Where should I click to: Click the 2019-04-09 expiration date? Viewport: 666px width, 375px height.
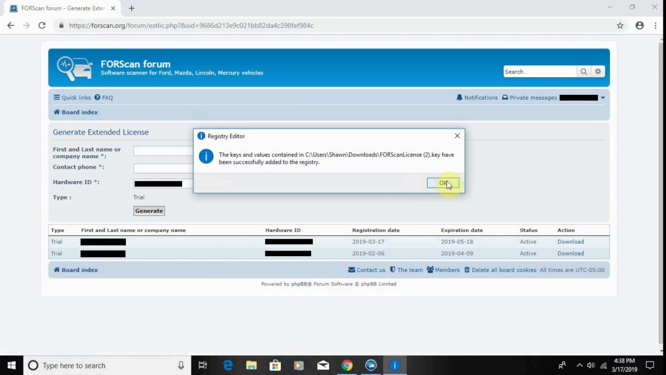click(x=457, y=253)
